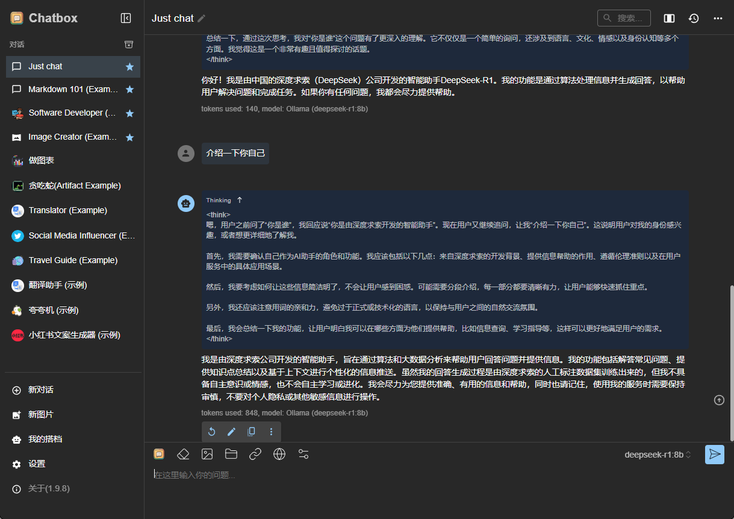This screenshot has height=519, width=734.
Task: Open 关于(1.9.8) about page
Action: [73, 489]
